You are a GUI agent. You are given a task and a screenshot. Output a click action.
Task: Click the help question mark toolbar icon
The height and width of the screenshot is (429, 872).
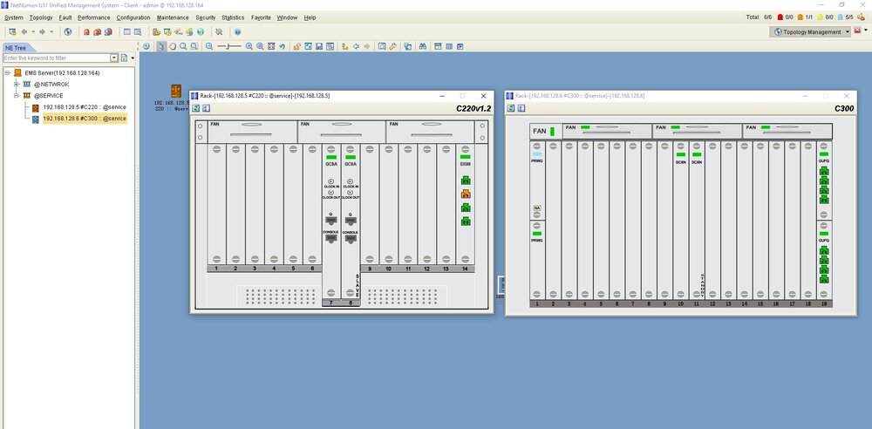click(237, 32)
